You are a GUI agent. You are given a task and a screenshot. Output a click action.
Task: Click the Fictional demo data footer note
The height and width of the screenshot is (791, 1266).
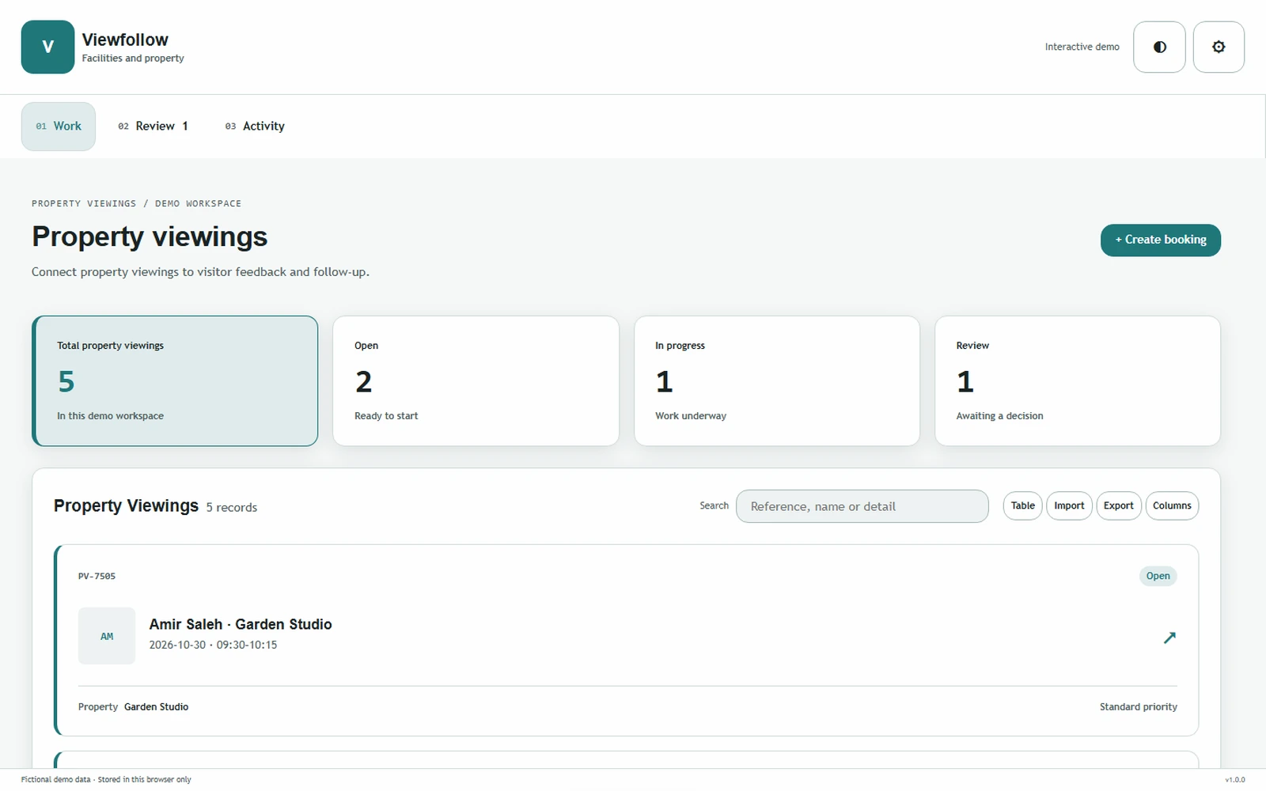(106, 780)
